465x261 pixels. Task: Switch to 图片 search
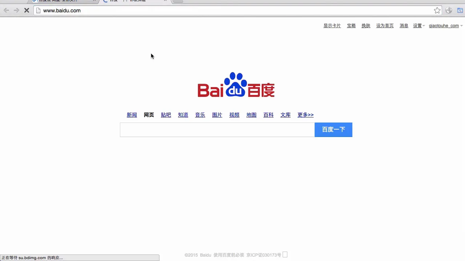click(217, 115)
